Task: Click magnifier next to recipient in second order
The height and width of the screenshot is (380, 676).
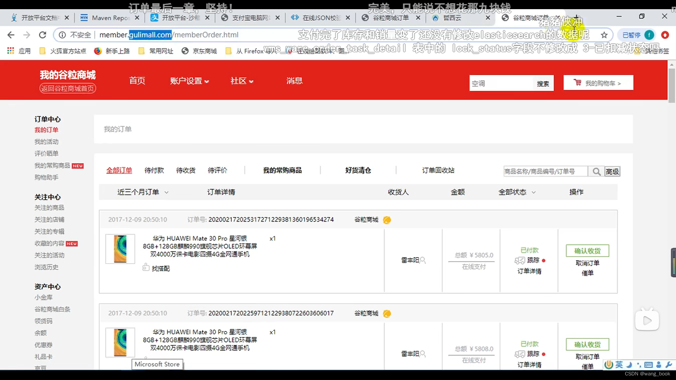Action: point(423,354)
